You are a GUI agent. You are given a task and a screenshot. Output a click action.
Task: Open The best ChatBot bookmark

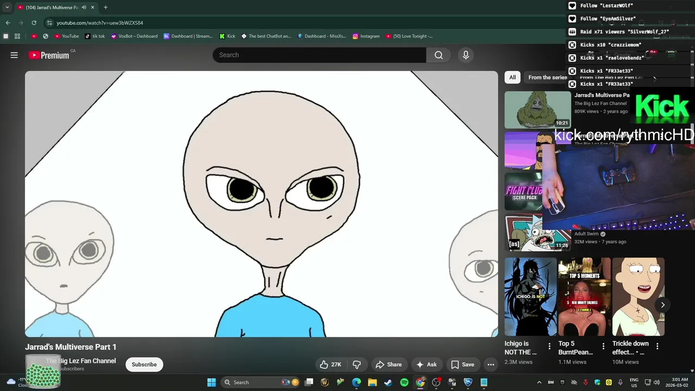[266, 36]
